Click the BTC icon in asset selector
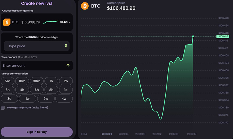 [x=7, y=22]
